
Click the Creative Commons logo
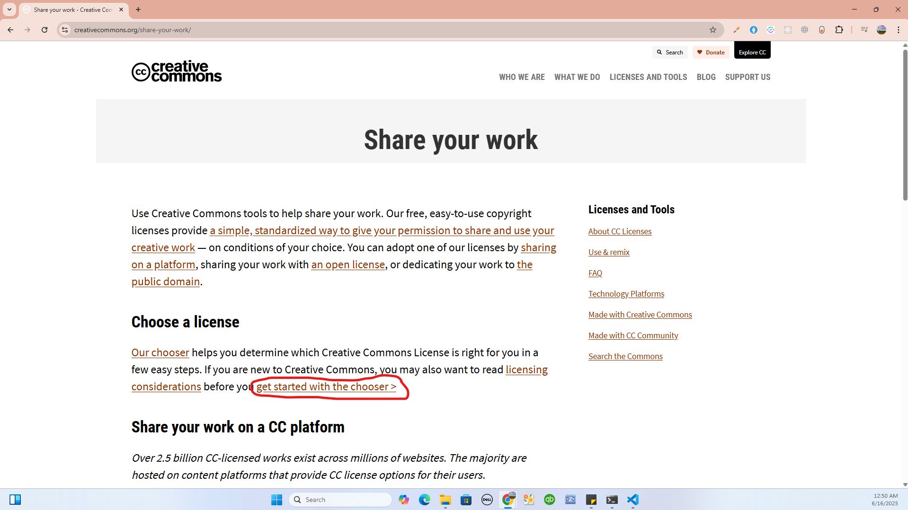177,71
